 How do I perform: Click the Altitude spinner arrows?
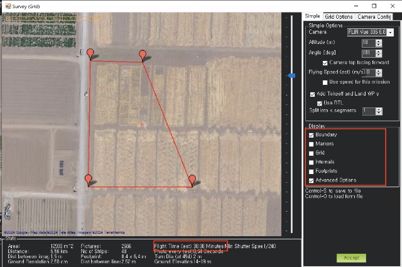tap(378, 43)
